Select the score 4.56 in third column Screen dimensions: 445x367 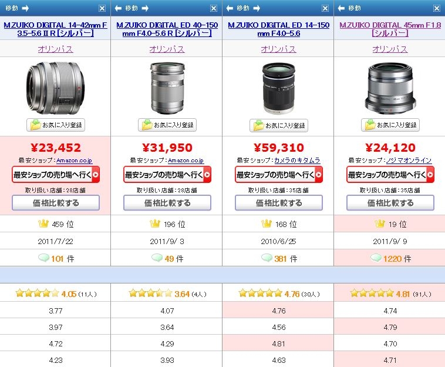pyautogui.click(x=279, y=327)
